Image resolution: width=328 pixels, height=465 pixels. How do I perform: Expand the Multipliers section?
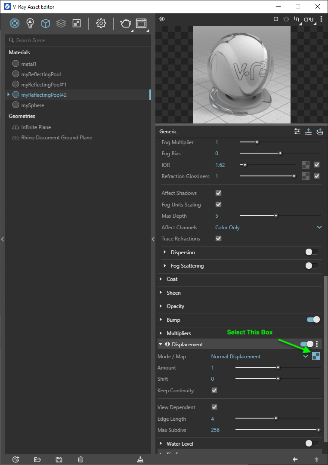pyautogui.click(x=161, y=333)
